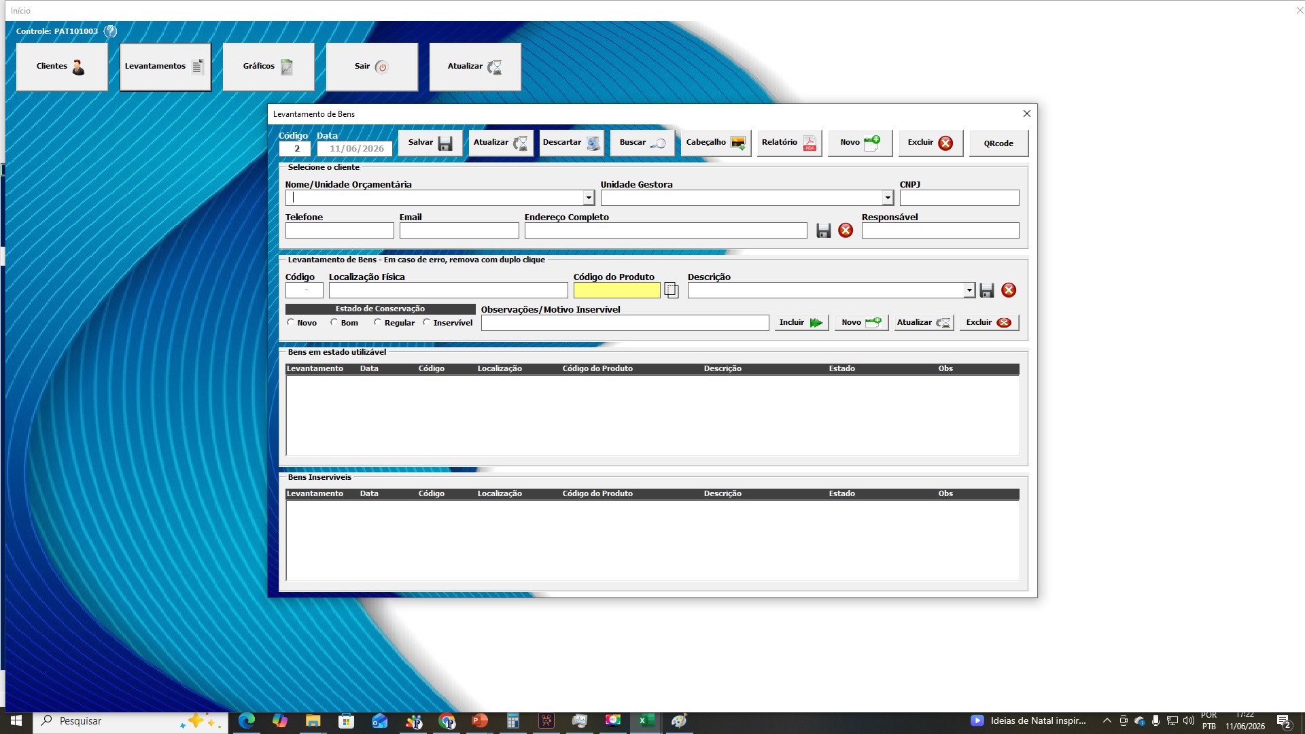Screen dimensions: 1305x734
Task: Select the Regular conservation state
Action: coord(377,323)
